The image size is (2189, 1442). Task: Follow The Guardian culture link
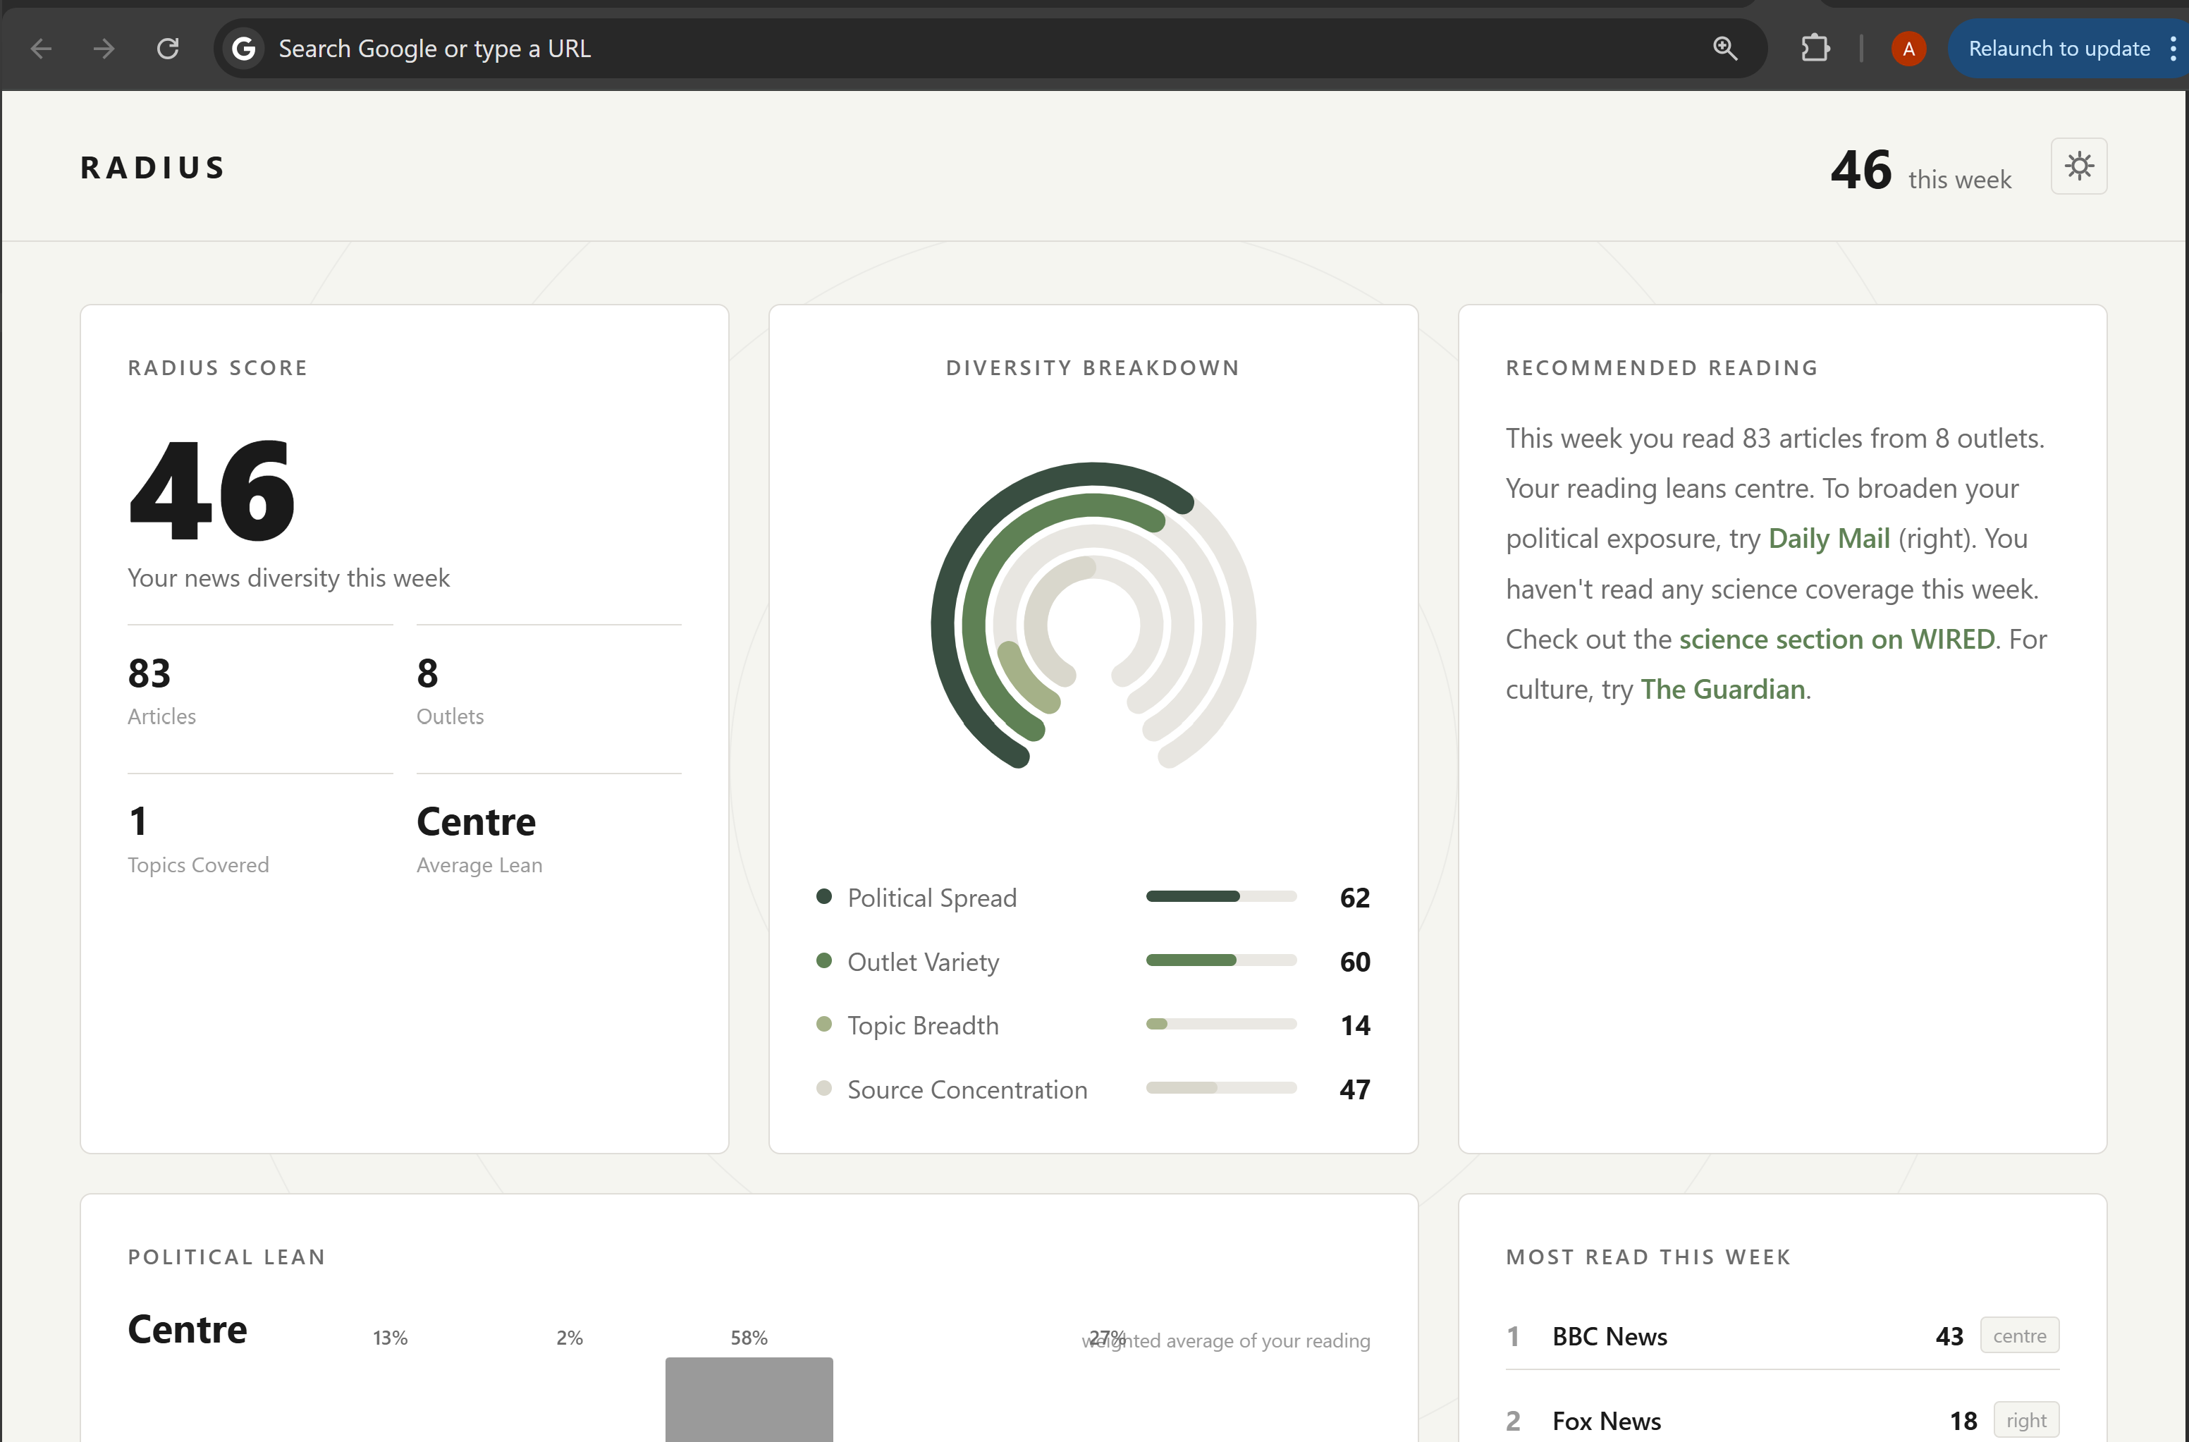1722,690
